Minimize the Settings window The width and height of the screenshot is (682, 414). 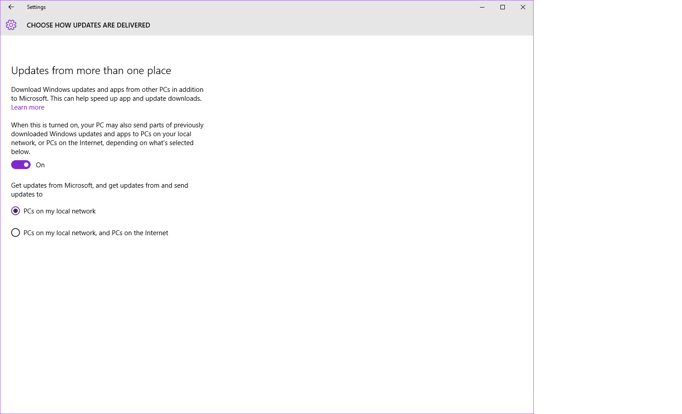[482, 7]
